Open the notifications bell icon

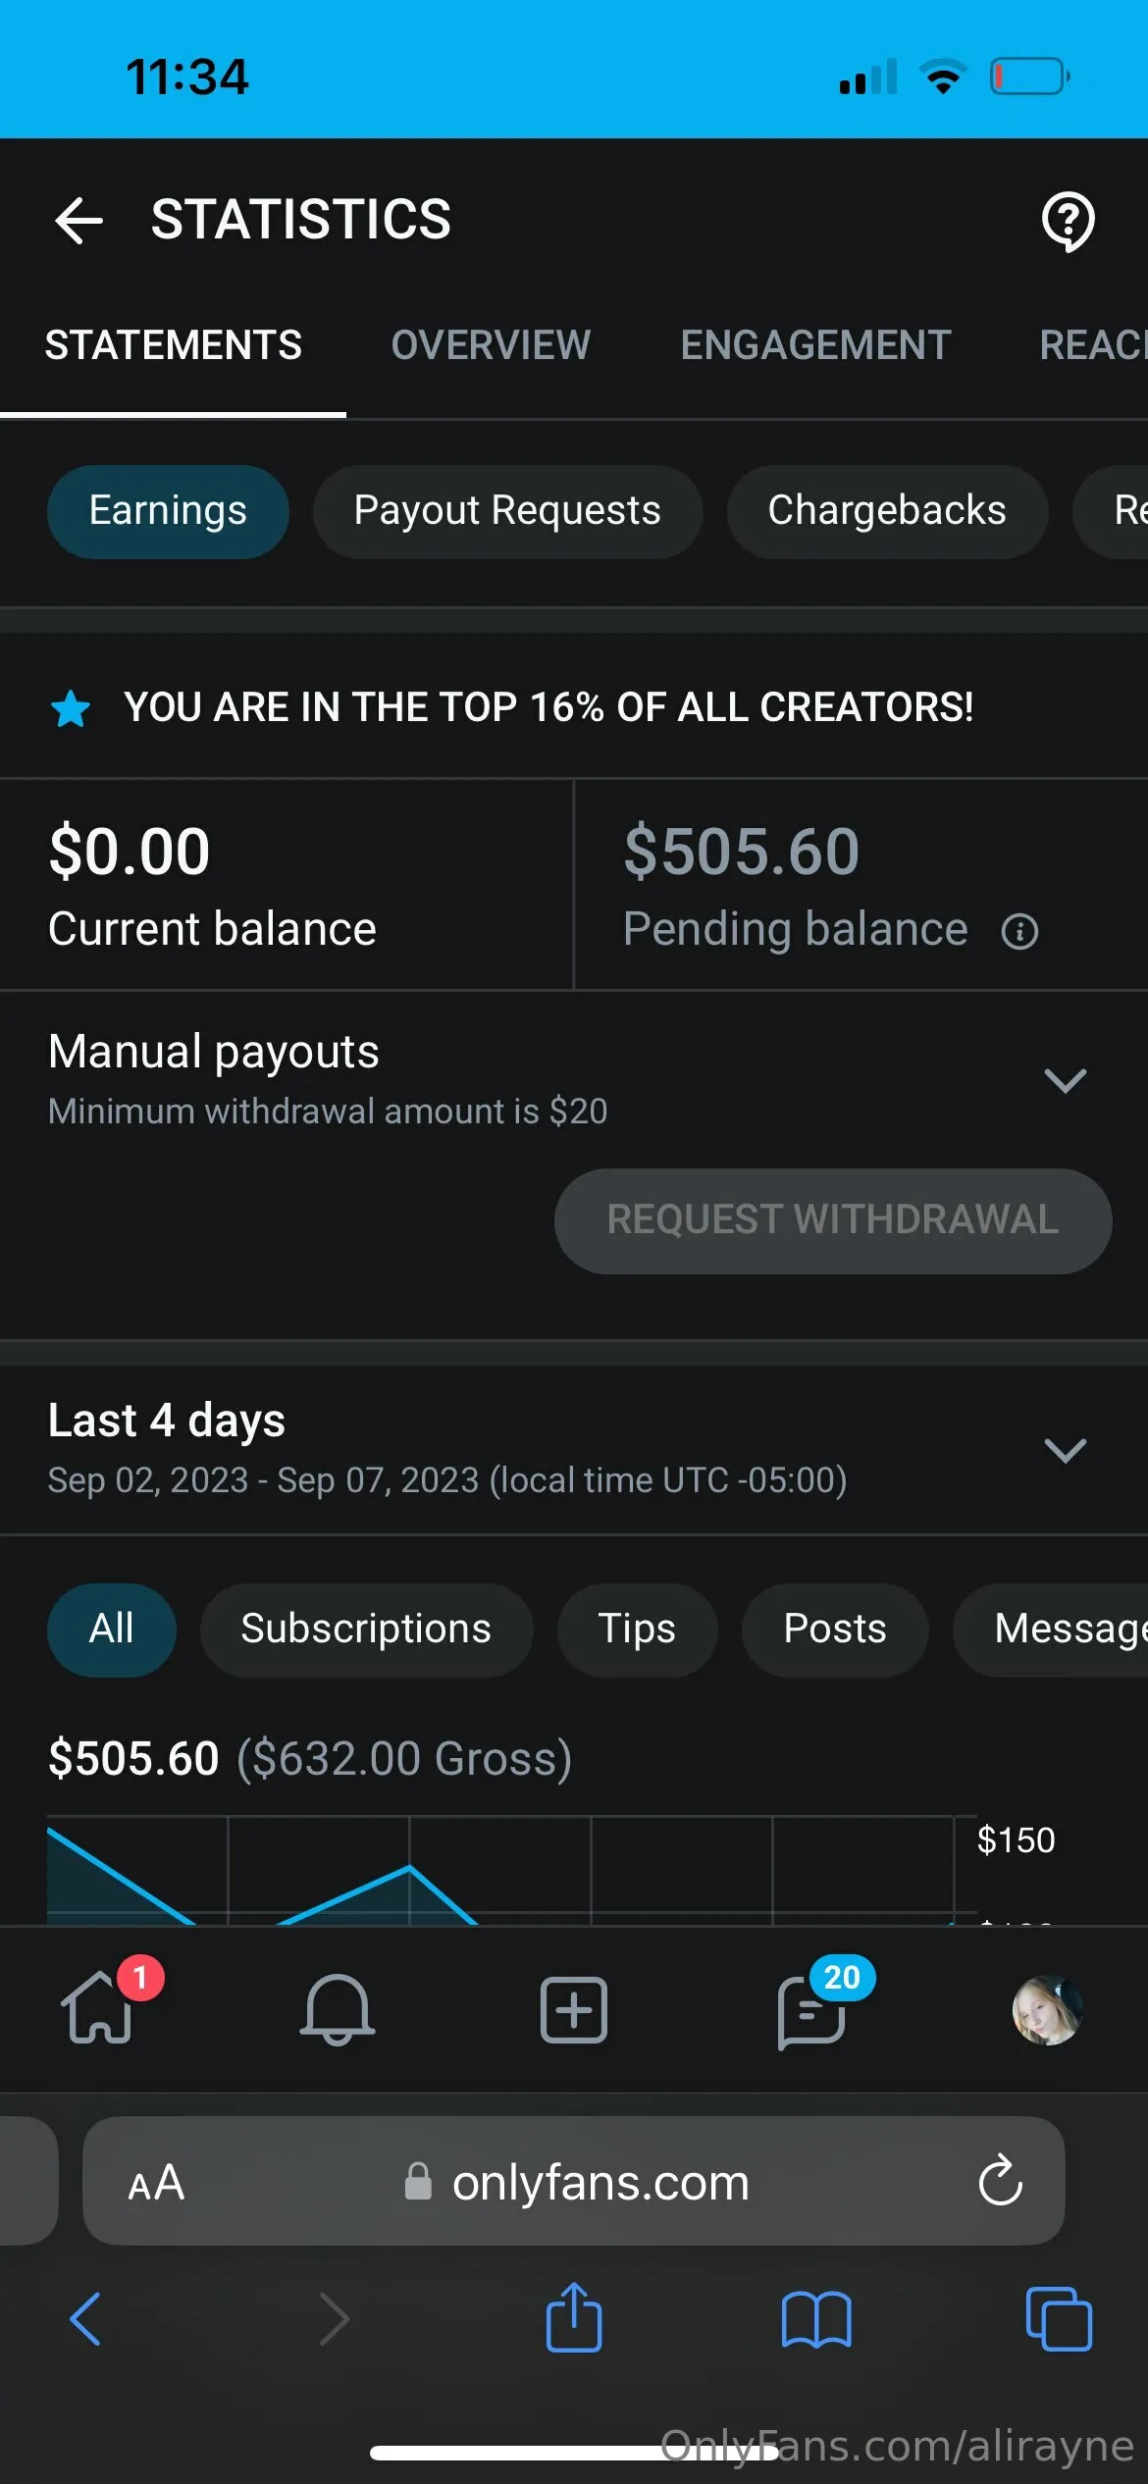(x=337, y=2009)
